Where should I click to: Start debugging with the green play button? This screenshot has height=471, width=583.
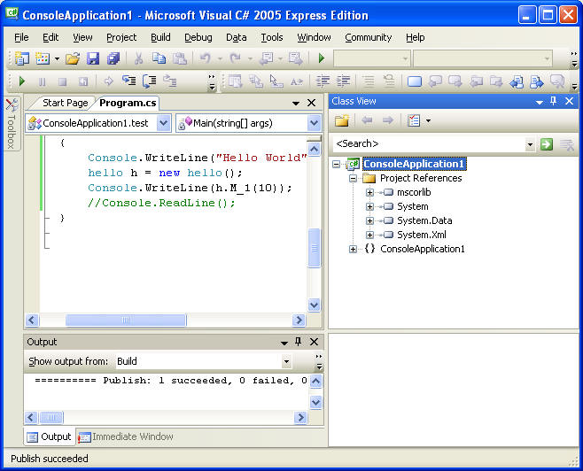point(322,58)
